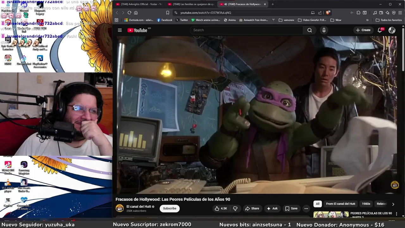The width and height of the screenshot is (405, 228).
Task: Open El canal del Hutt channel avatar
Action: click(120, 208)
